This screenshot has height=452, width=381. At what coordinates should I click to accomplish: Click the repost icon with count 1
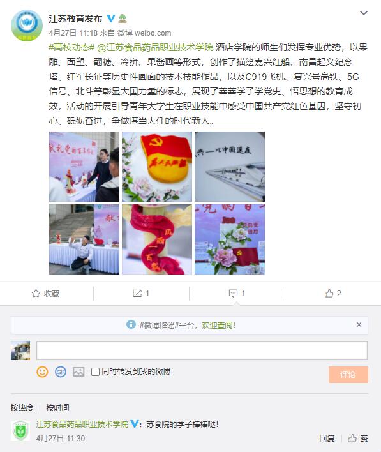137,294
